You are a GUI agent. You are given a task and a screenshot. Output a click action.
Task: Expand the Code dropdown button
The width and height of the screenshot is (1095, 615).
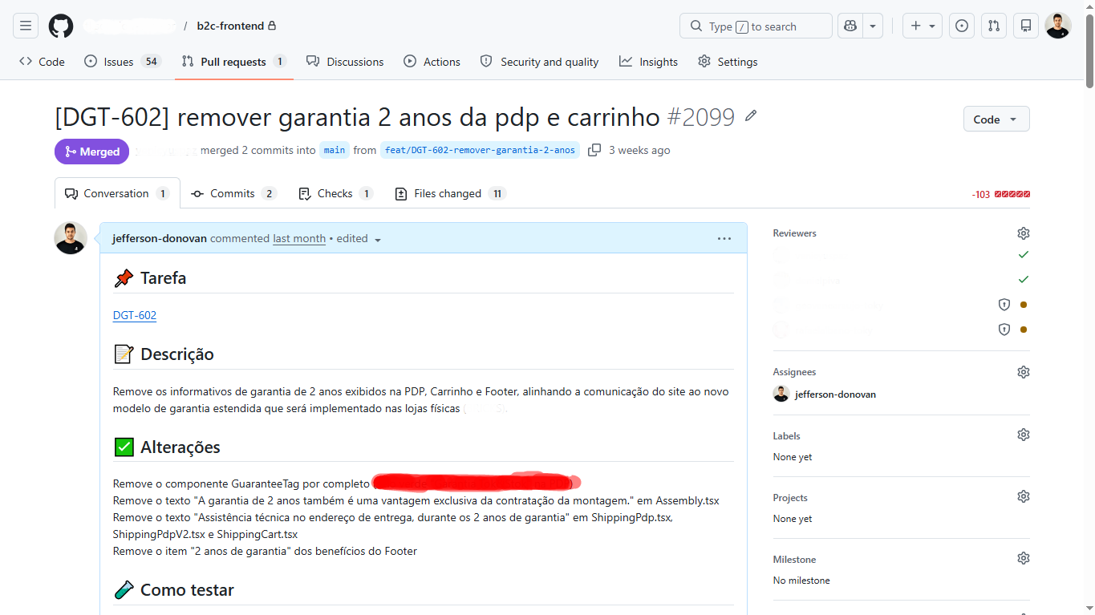click(x=996, y=119)
